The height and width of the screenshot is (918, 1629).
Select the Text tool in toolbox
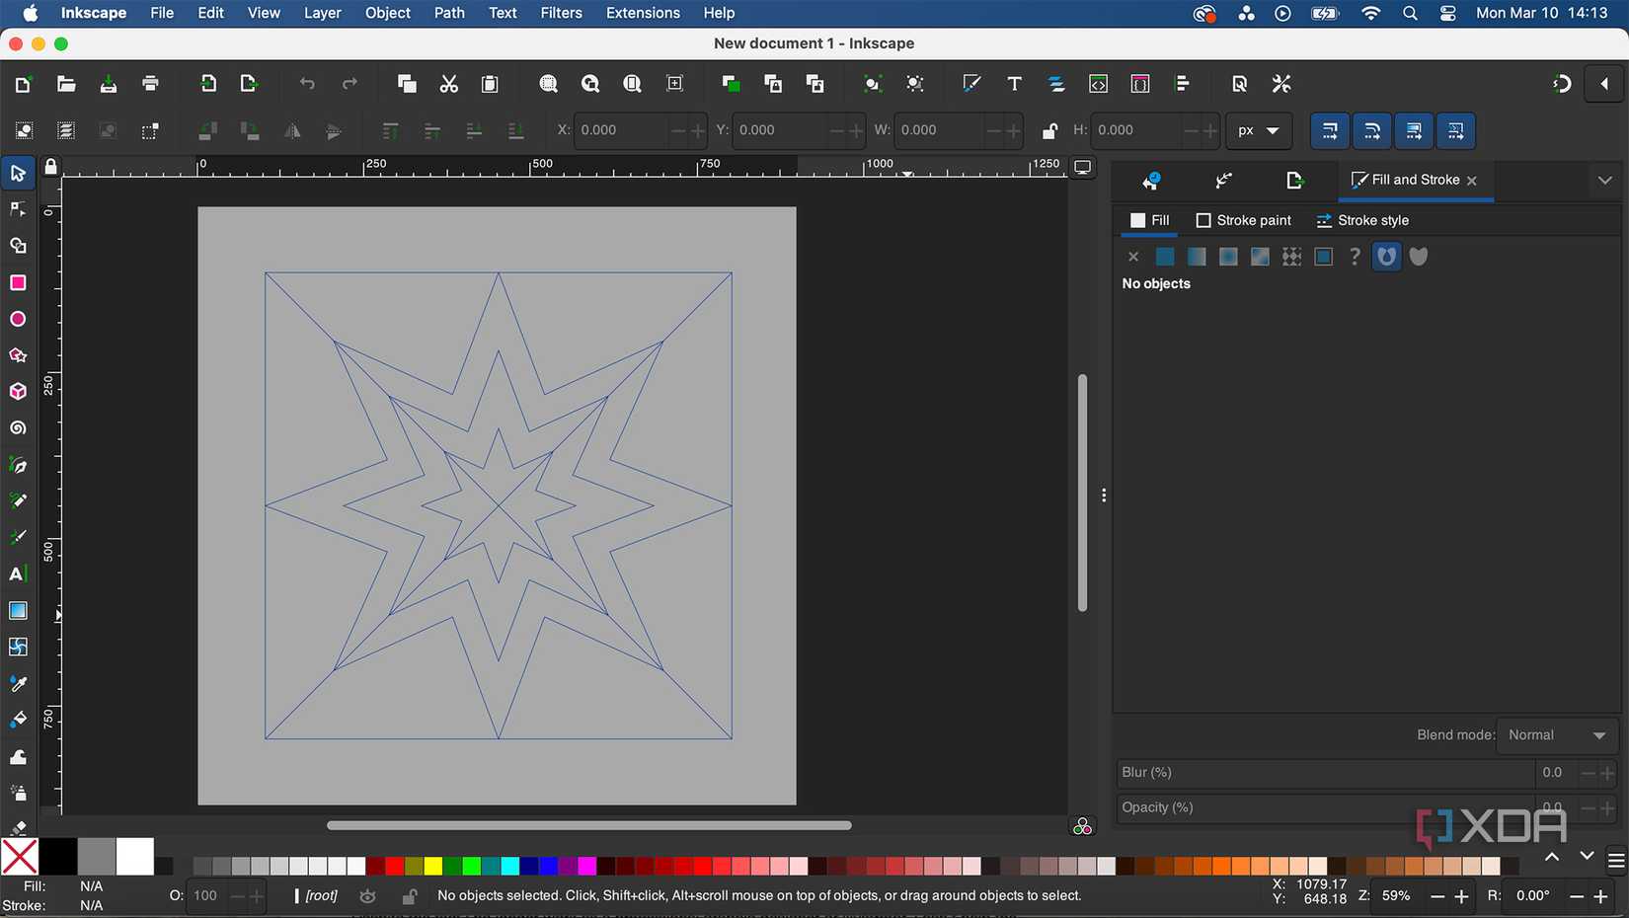point(18,574)
